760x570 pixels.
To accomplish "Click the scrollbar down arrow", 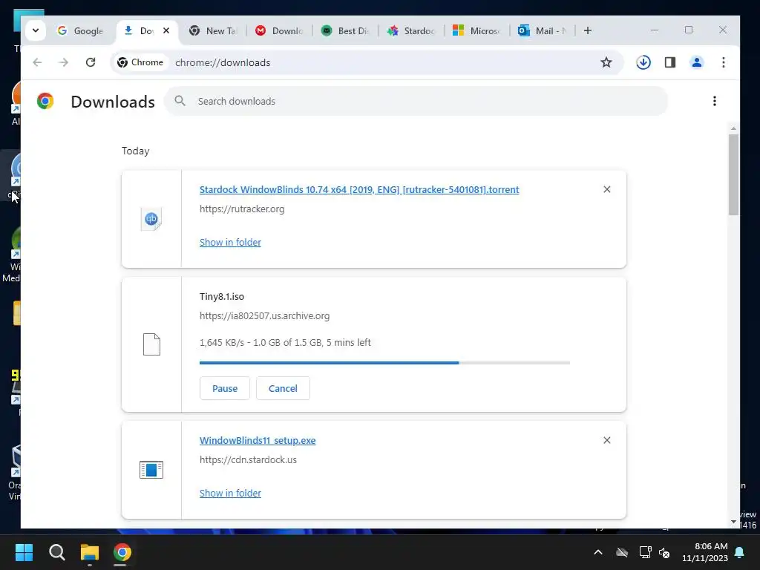I will (x=733, y=522).
